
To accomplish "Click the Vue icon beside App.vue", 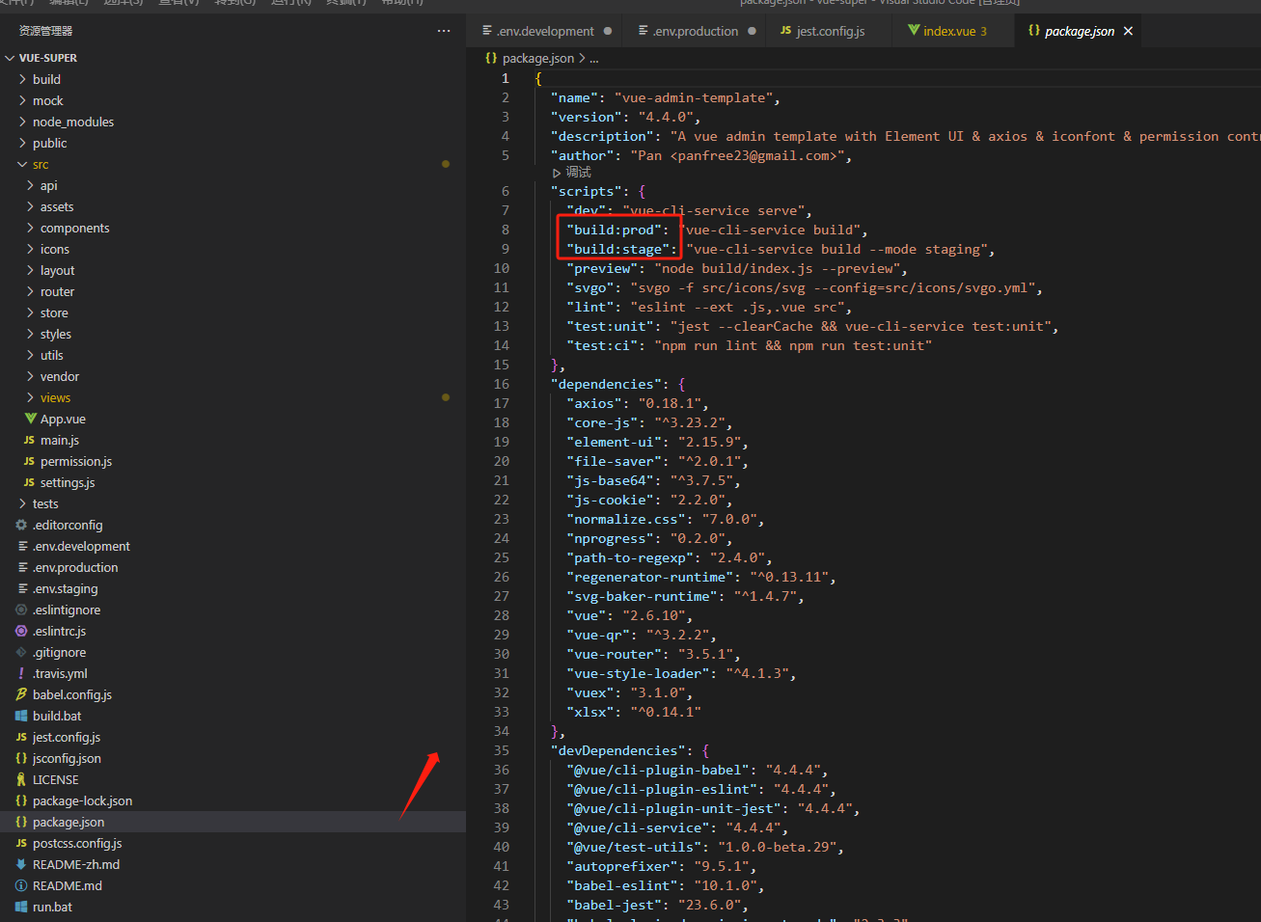I will 31,419.
